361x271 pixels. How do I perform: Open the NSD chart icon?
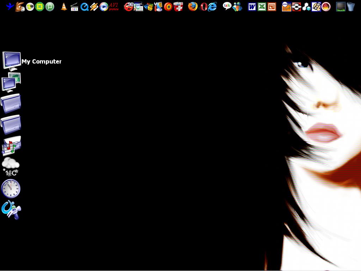click(286, 7)
